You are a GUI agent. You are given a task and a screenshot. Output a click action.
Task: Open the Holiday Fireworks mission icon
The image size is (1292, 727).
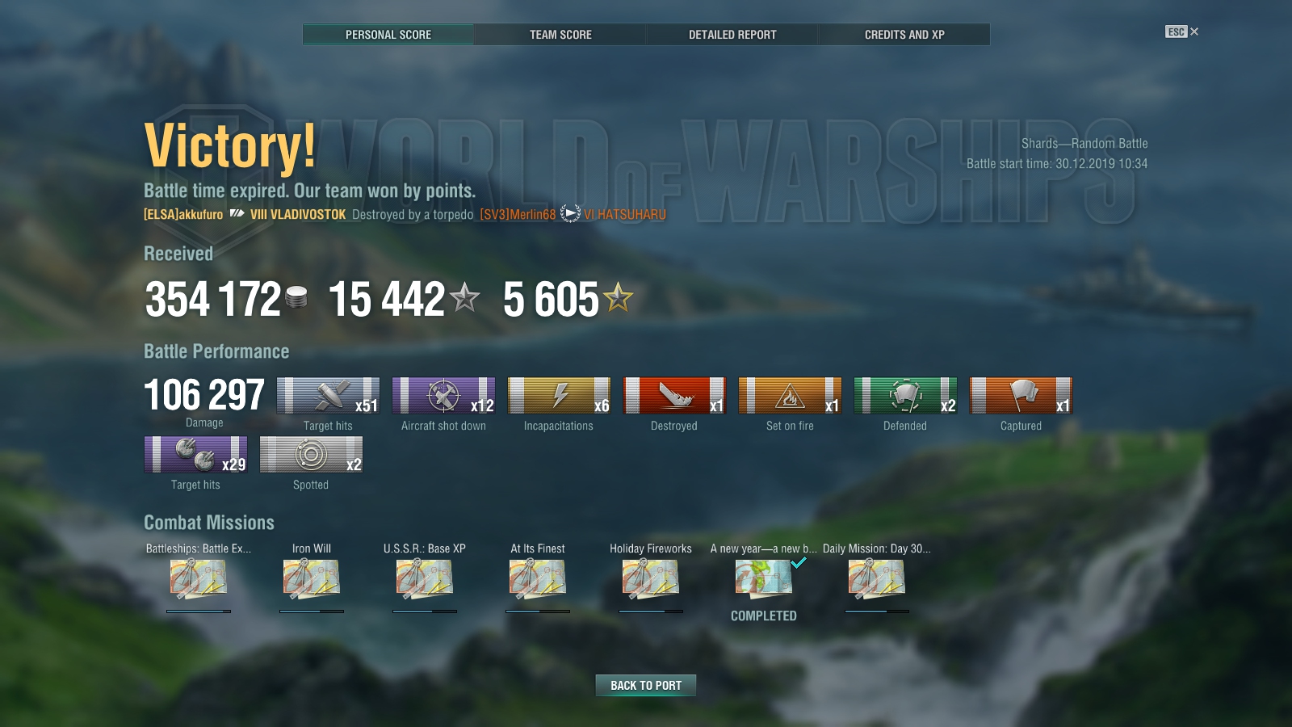pos(651,578)
